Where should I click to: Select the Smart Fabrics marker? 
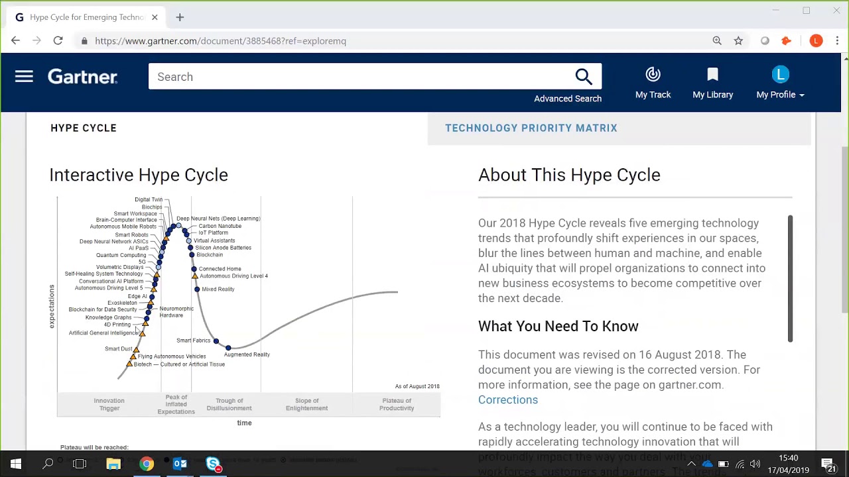point(216,341)
